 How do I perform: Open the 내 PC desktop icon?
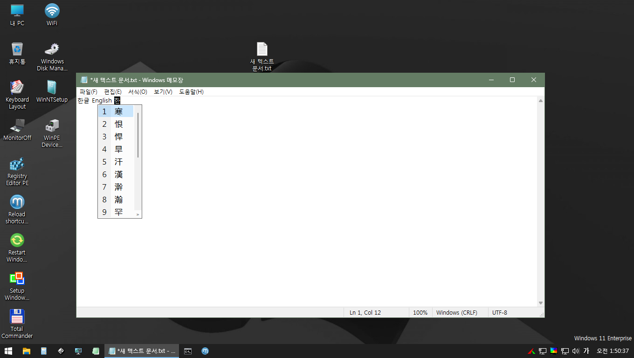[x=17, y=15]
